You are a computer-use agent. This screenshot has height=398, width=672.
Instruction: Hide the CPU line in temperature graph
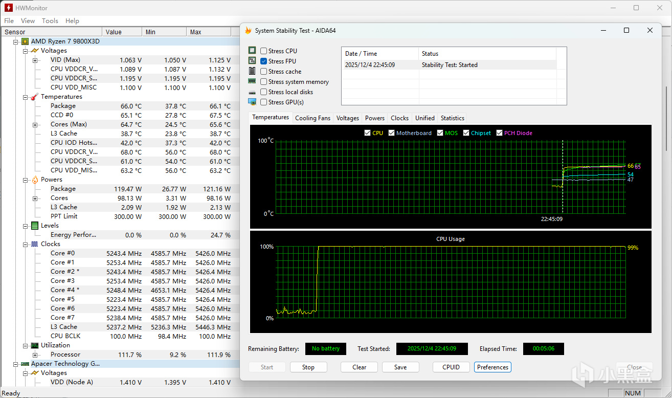click(367, 133)
